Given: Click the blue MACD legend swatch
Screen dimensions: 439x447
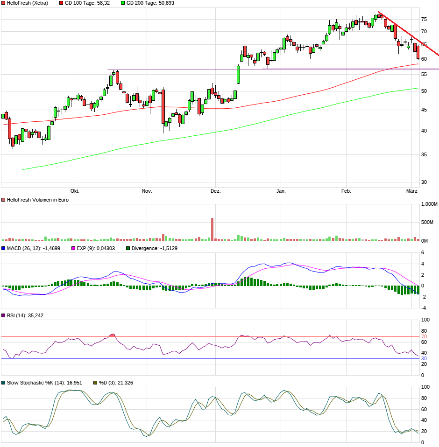Looking at the screenshot, I should click(3, 248).
